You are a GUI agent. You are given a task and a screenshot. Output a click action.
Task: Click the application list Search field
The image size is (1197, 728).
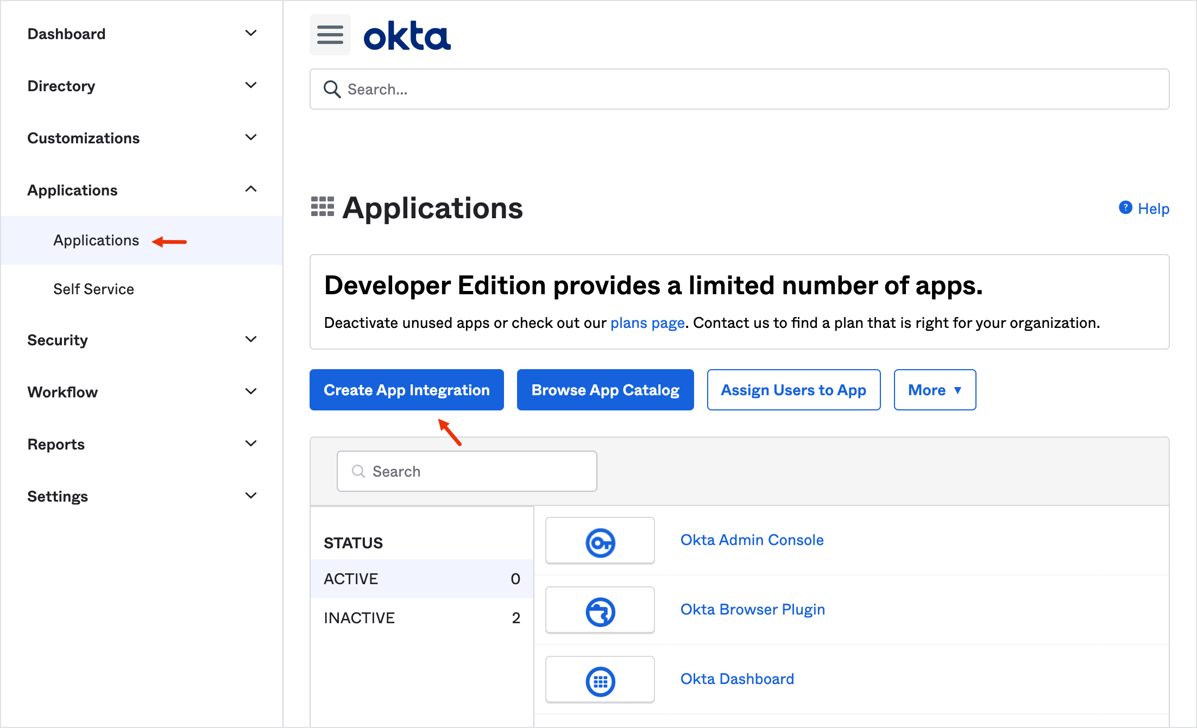pyautogui.click(x=467, y=471)
